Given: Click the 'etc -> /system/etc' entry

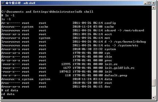Looking at the screenshot, I should coord(121,45).
